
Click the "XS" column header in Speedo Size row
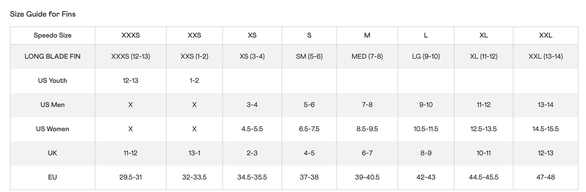pos(252,35)
